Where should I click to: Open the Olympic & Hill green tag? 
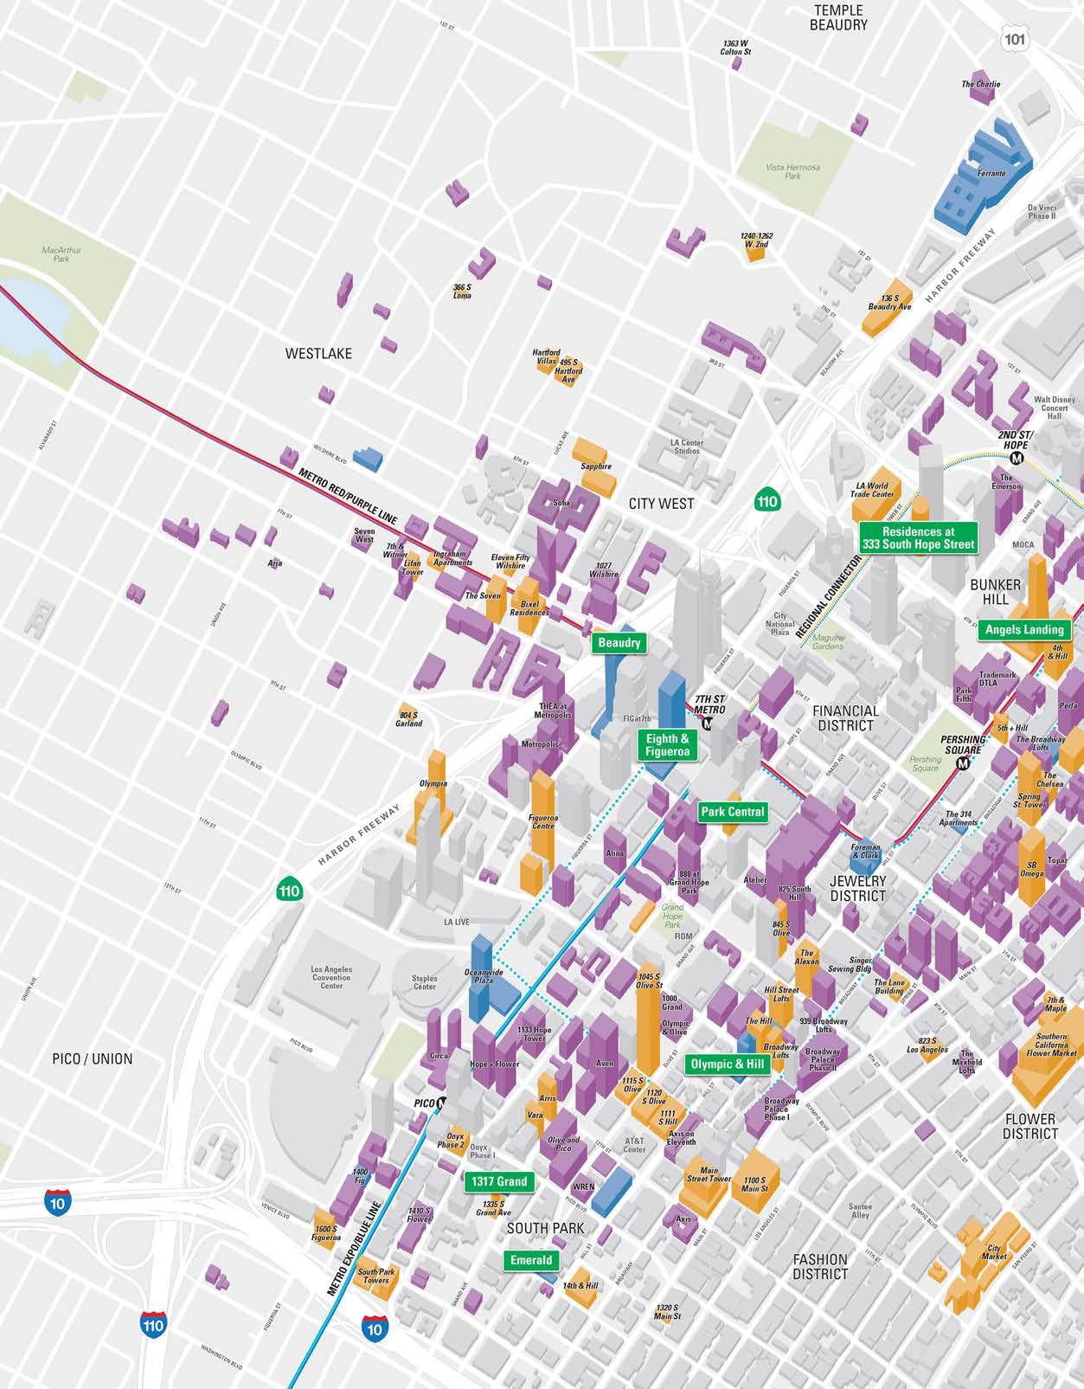tap(728, 1064)
